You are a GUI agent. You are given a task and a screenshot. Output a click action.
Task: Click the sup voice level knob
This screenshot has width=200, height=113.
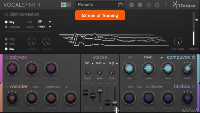112,72
